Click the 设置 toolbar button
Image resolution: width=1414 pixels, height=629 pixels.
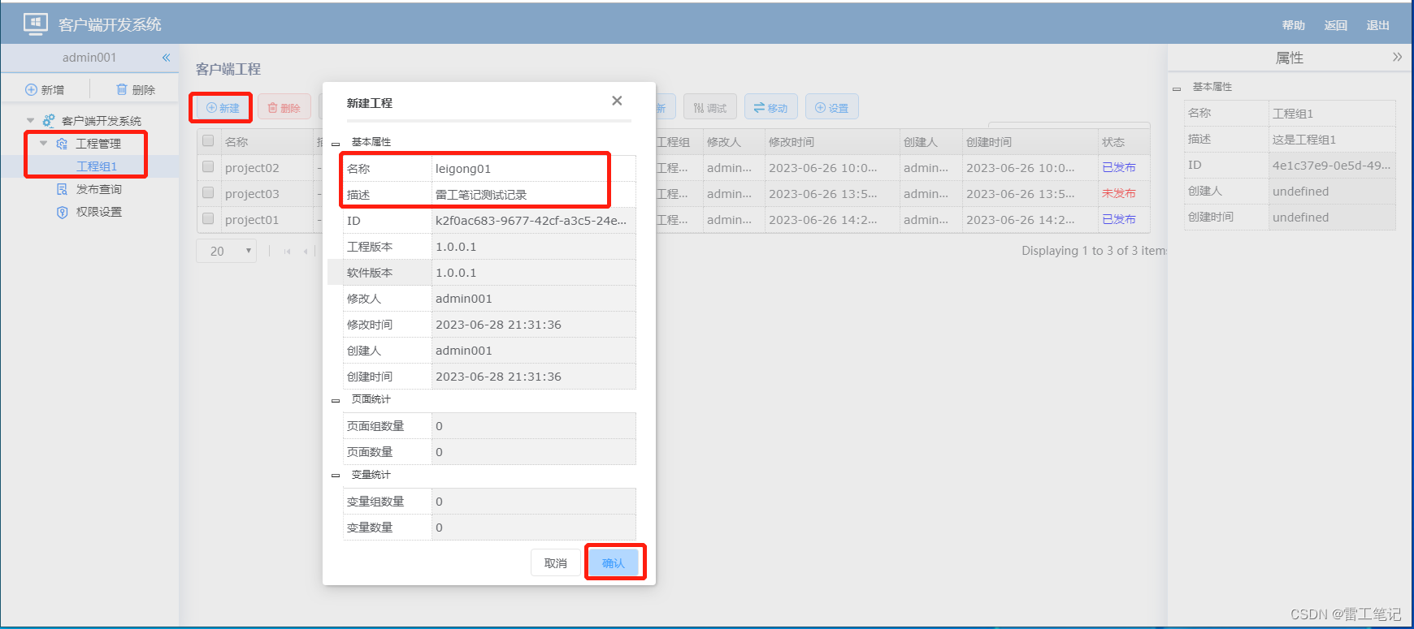(x=832, y=107)
